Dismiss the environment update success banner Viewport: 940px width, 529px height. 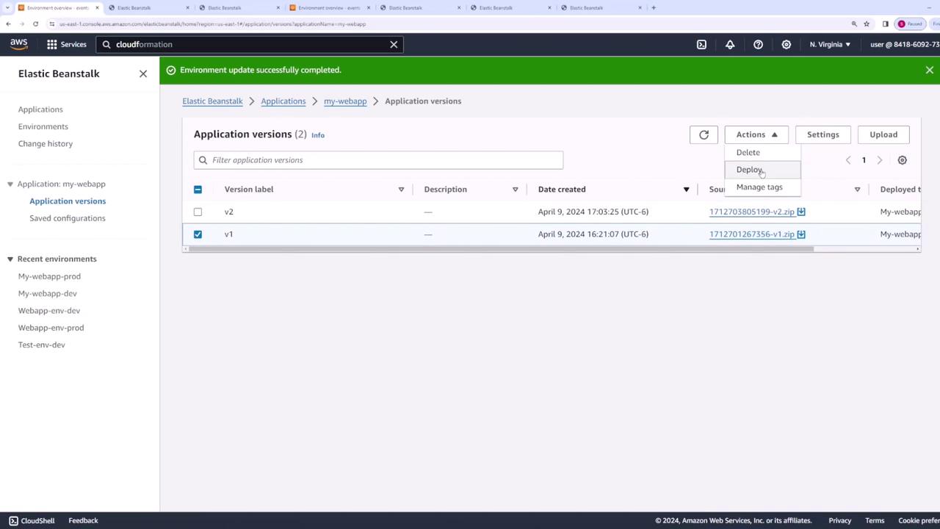(929, 70)
